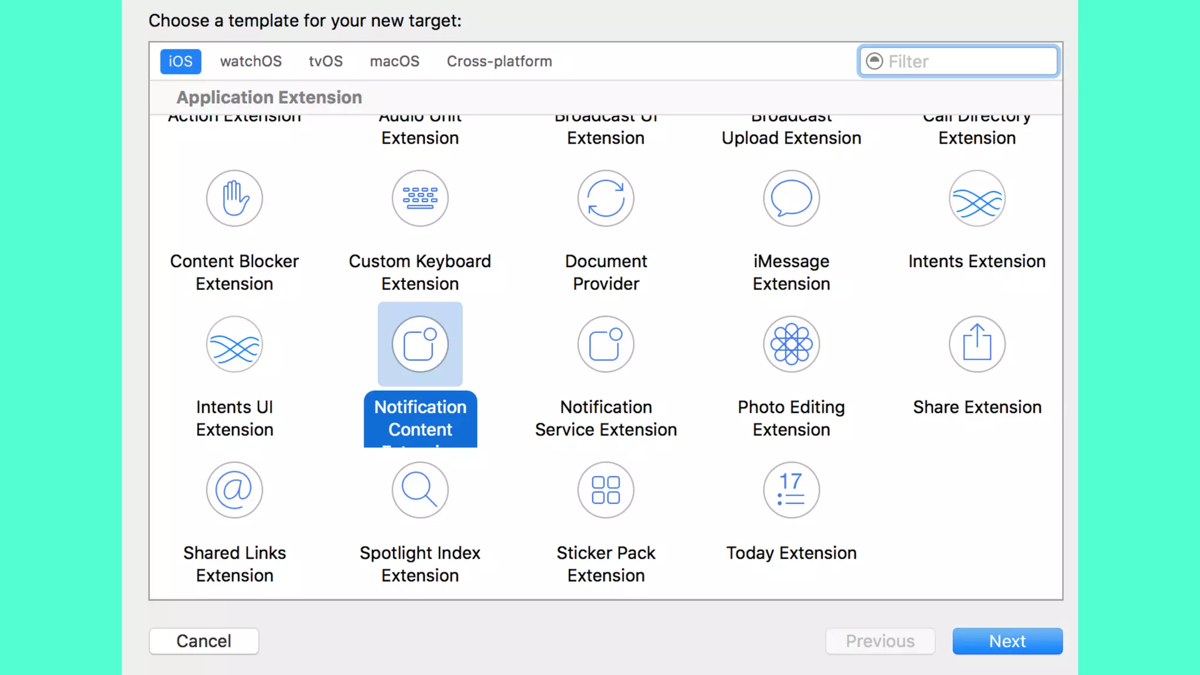Select the Share Extension icon
The image size is (1200, 675).
(x=977, y=345)
